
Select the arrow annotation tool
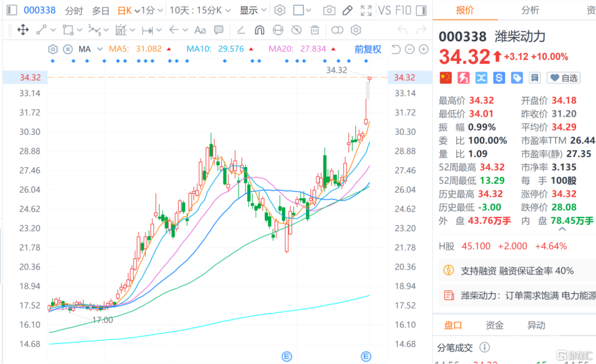174,30
